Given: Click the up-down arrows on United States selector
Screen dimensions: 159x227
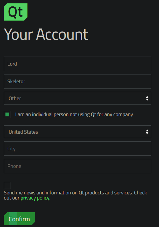Looking at the screenshot, I should 147,132.
